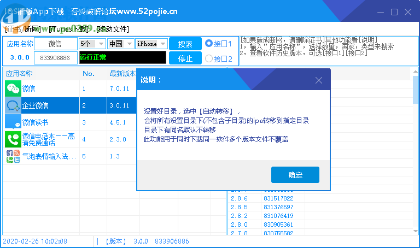Open the 中国 country dropdown
Image resolution: width=420 pixels, height=248 pixels.
(120, 44)
